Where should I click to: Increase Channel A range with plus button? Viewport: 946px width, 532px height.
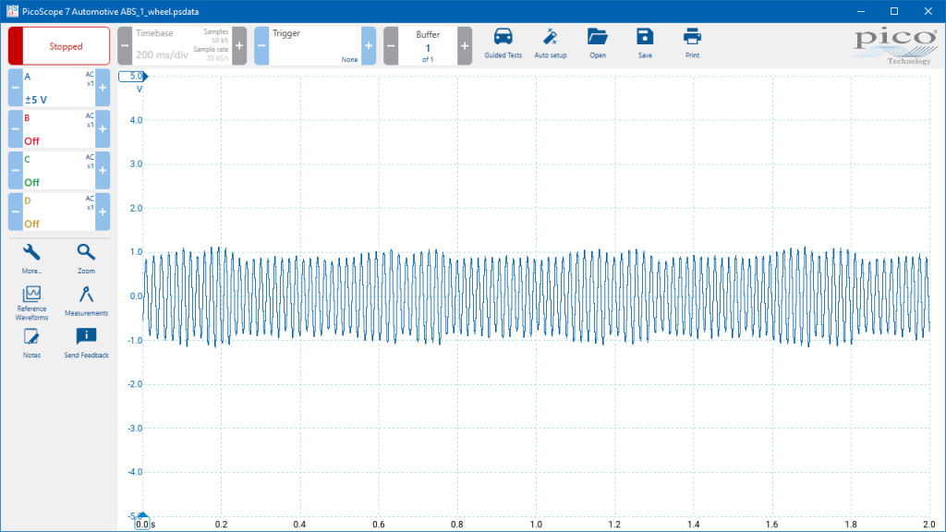tap(103, 88)
